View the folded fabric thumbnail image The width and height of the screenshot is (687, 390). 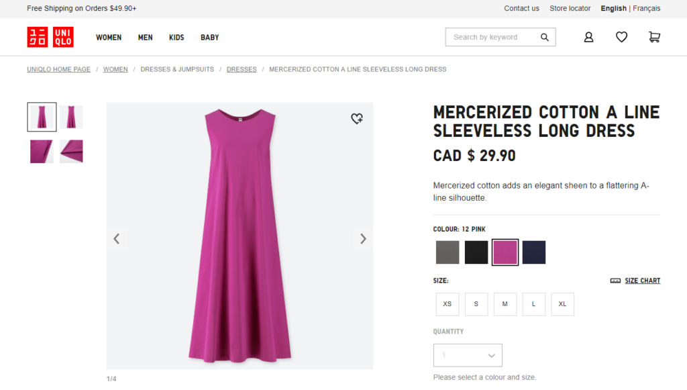click(71, 151)
